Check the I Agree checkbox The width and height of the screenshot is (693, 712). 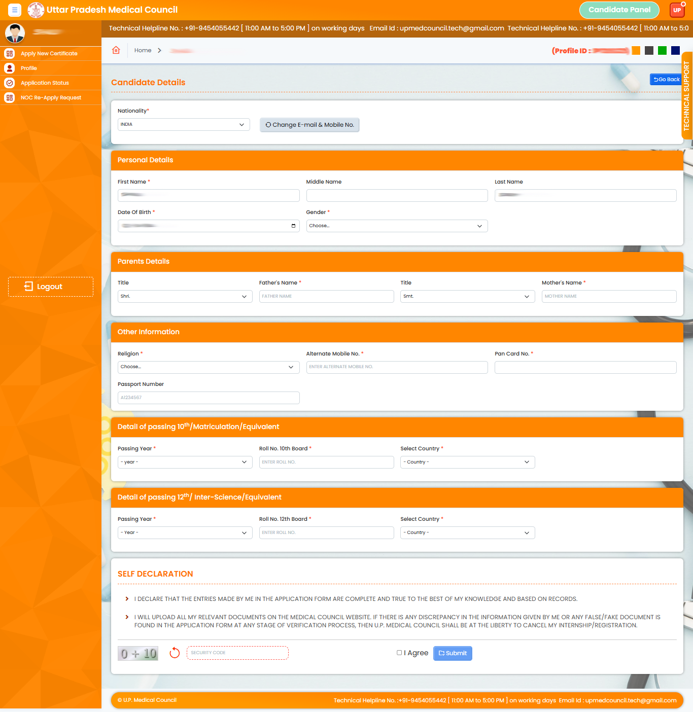pos(399,653)
